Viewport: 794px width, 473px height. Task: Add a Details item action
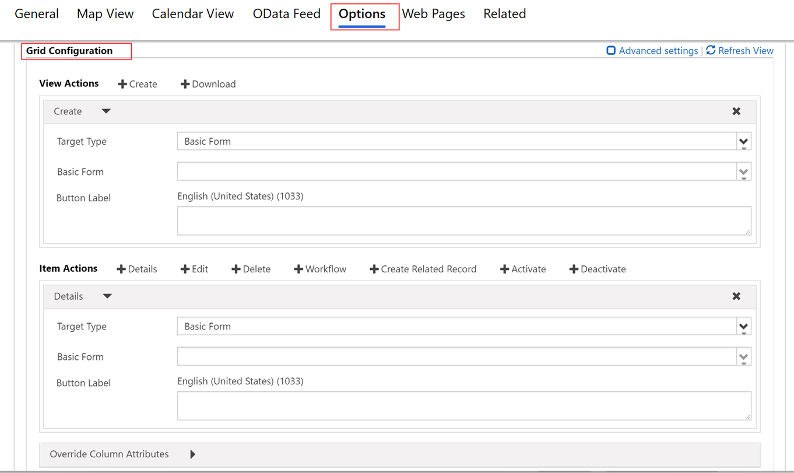coord(137,269)
